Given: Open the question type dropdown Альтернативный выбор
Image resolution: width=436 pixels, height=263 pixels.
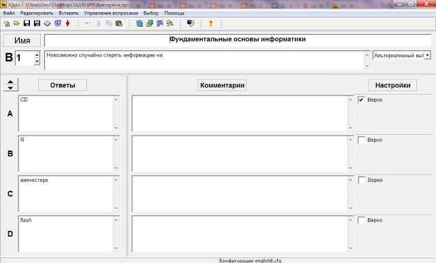Looking at the screenshot, I should click(427, 55).
